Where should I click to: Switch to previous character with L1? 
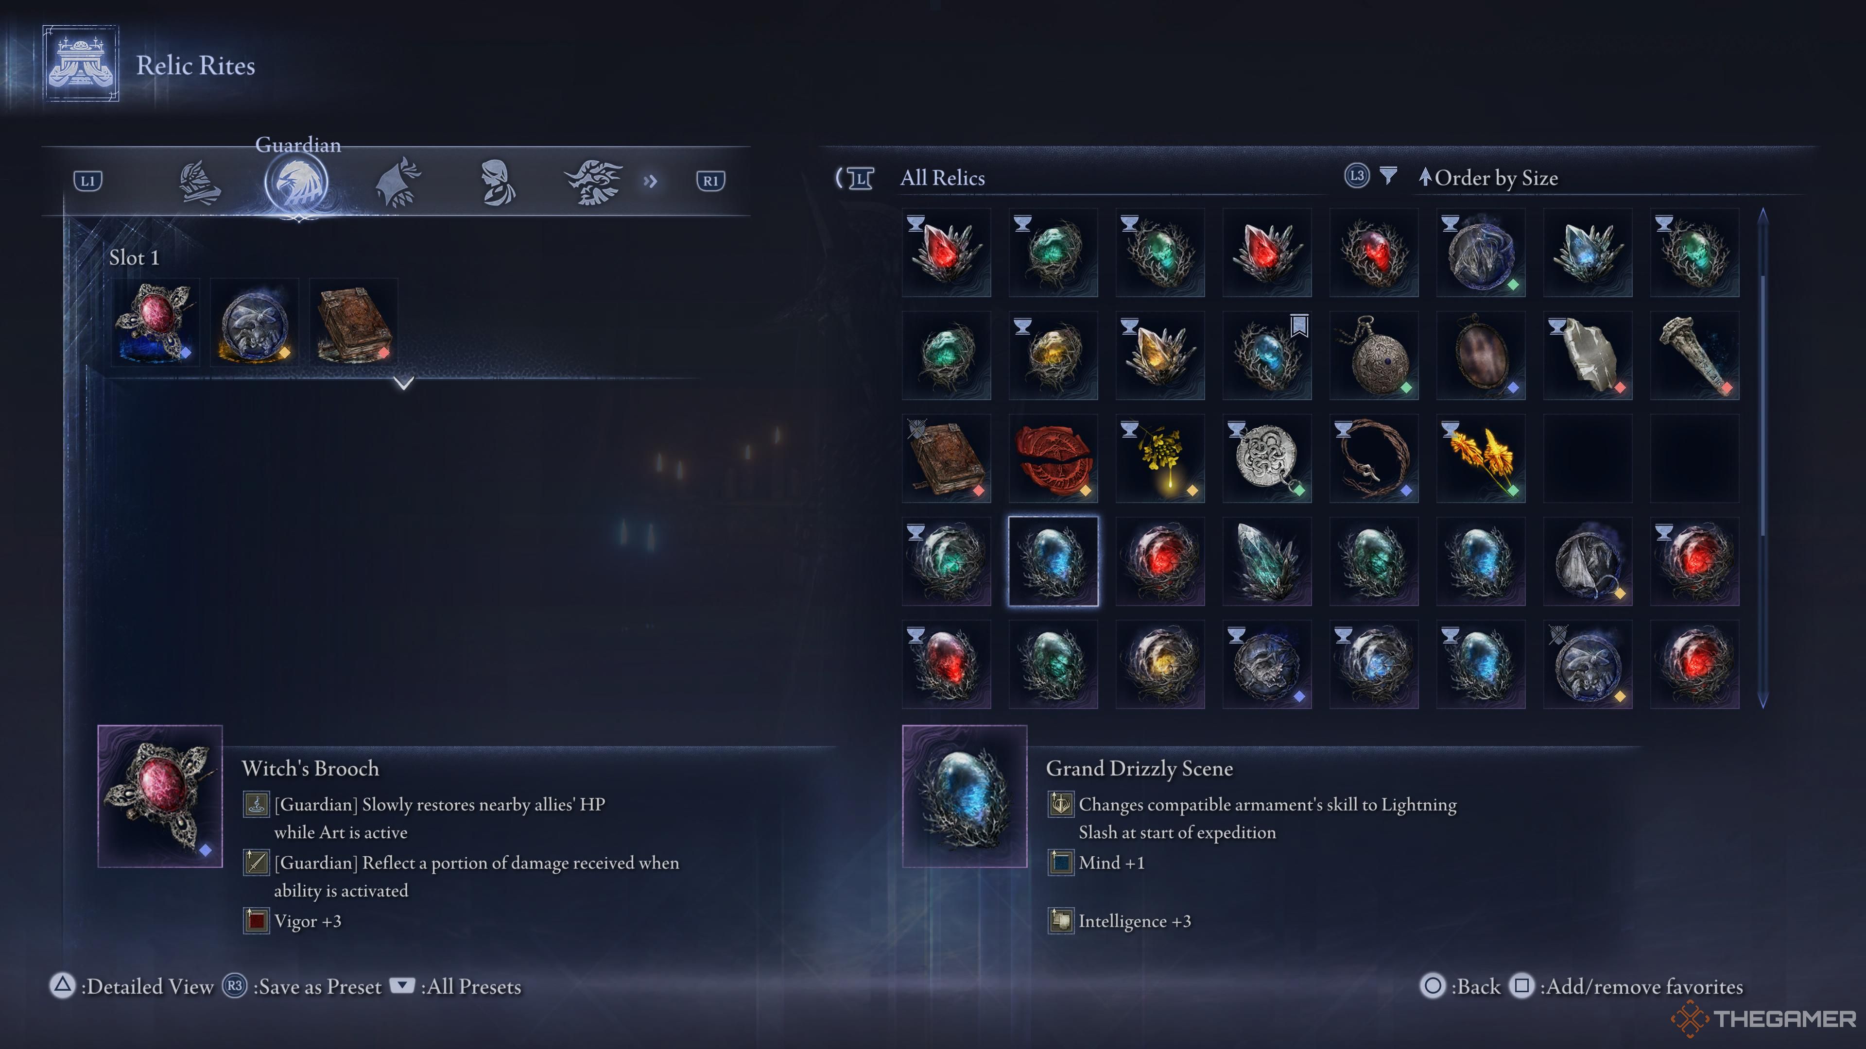[87, 181]
